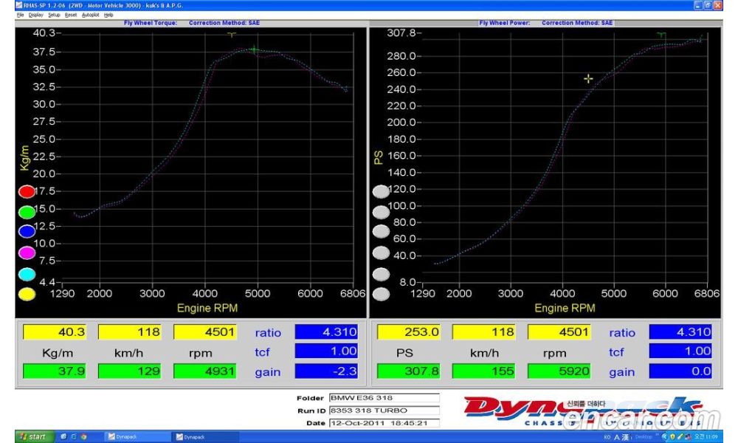The image size is (738, 443).
Task: Select the green run color button
Action: coord(27,213)
